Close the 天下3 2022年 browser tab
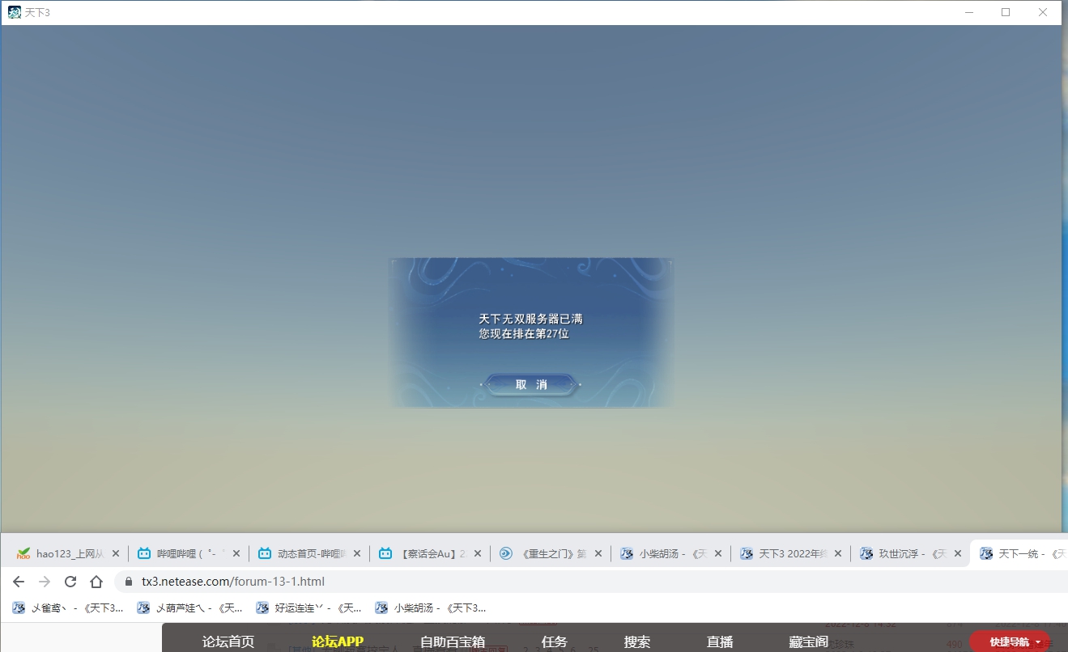Viewport: 1068px width, 652px height. coord(839,554)
